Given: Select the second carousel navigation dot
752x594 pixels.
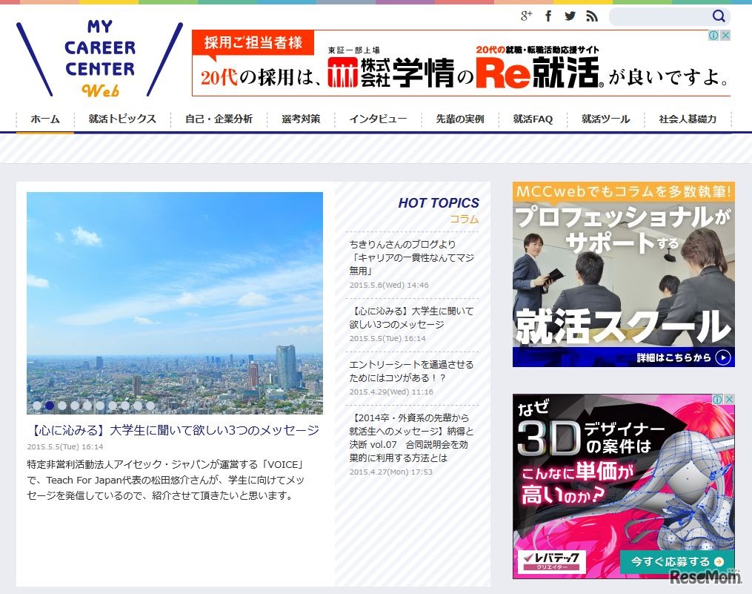Looking at the screenshot, I should pos(50,406).
